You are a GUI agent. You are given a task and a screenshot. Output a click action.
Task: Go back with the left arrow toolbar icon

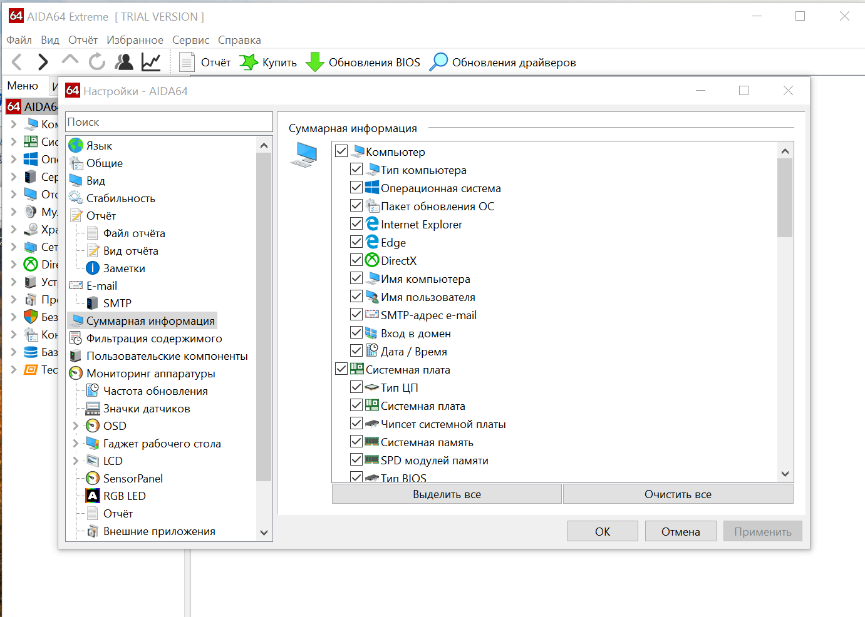17,62
